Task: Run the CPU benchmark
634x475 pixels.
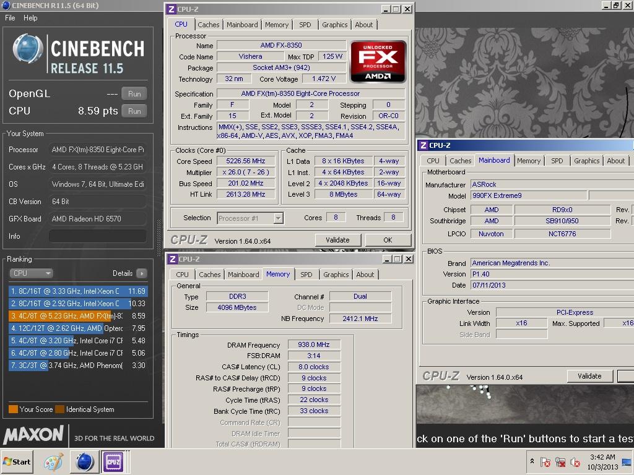Action: tap(134, 111)
